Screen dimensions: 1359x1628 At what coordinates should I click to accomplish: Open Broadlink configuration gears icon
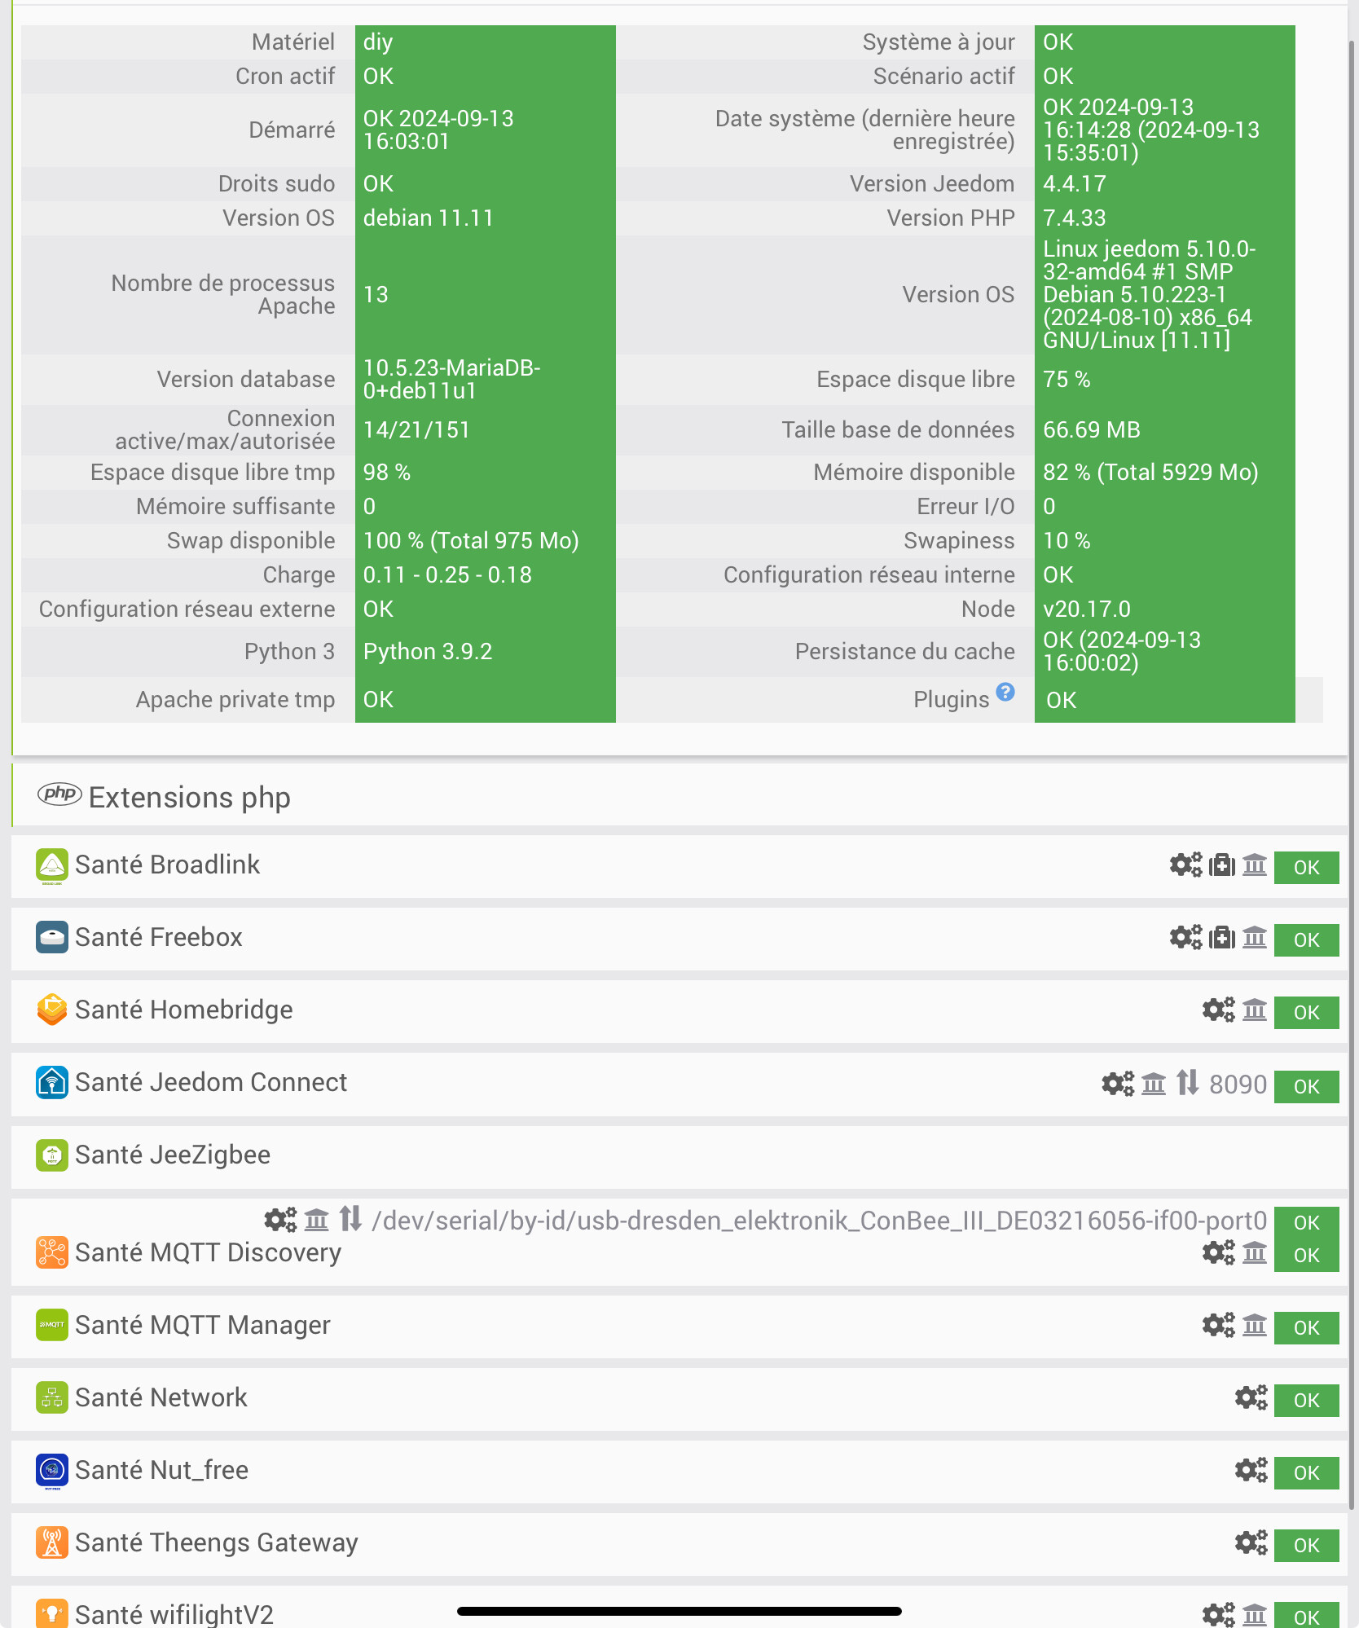coord(1185,865)
